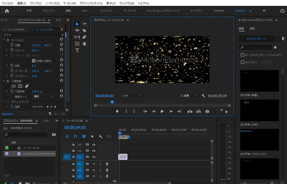Open blend mode dropdown
Image resolution: width=287 pixels, height=184 pixels.
tap(43, 96)
